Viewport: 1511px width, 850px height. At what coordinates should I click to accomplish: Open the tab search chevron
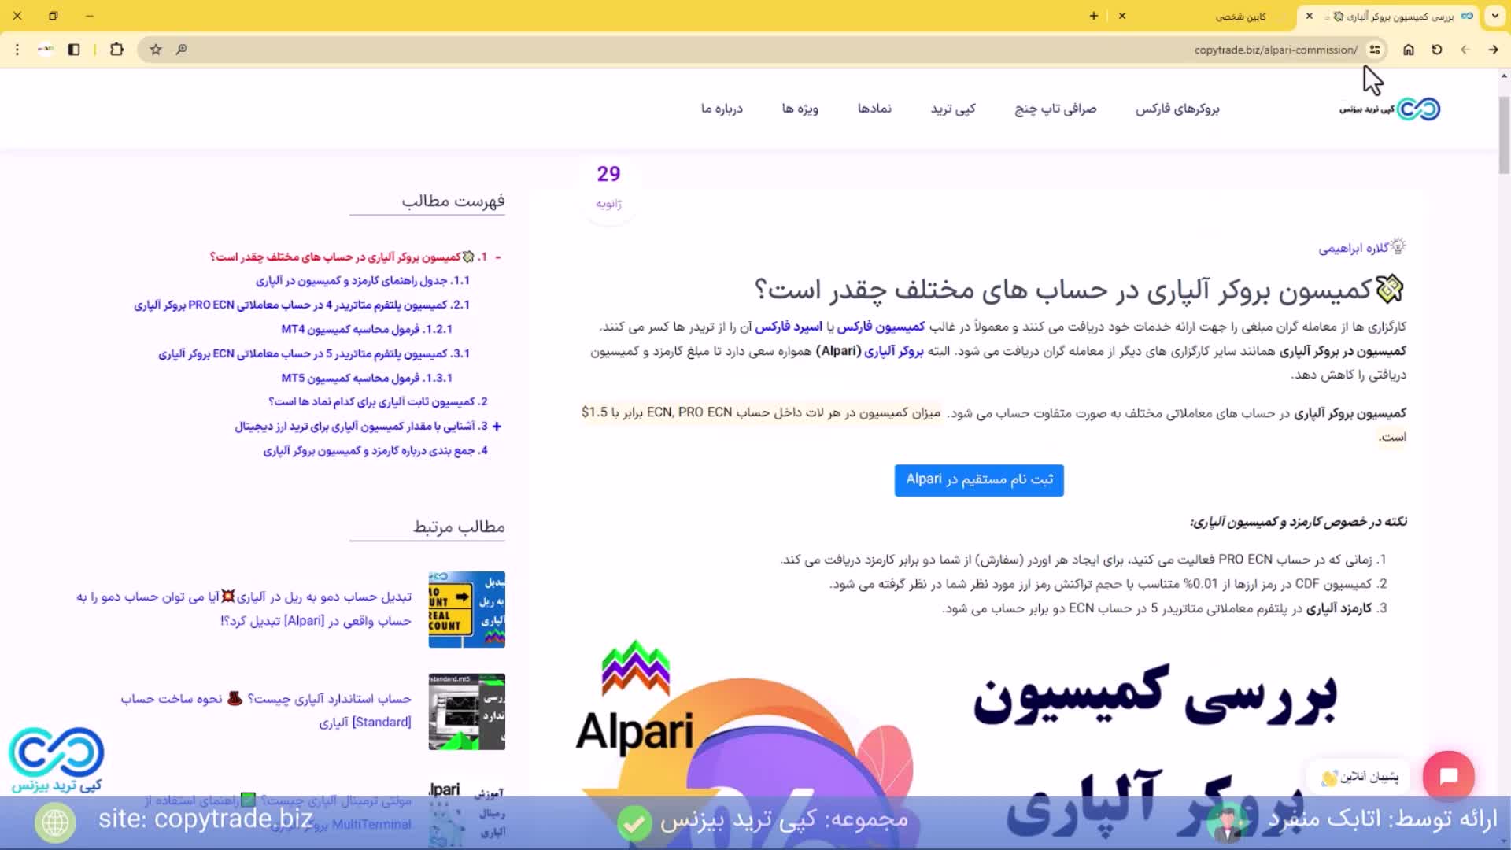click(x=1494, y=16)
